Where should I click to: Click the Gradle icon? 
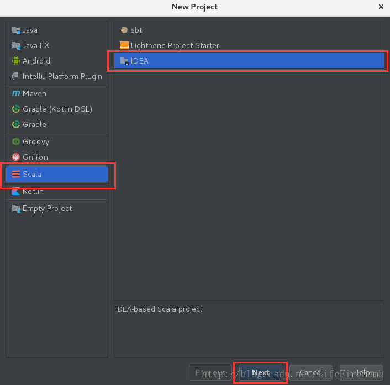click(16, 124)
